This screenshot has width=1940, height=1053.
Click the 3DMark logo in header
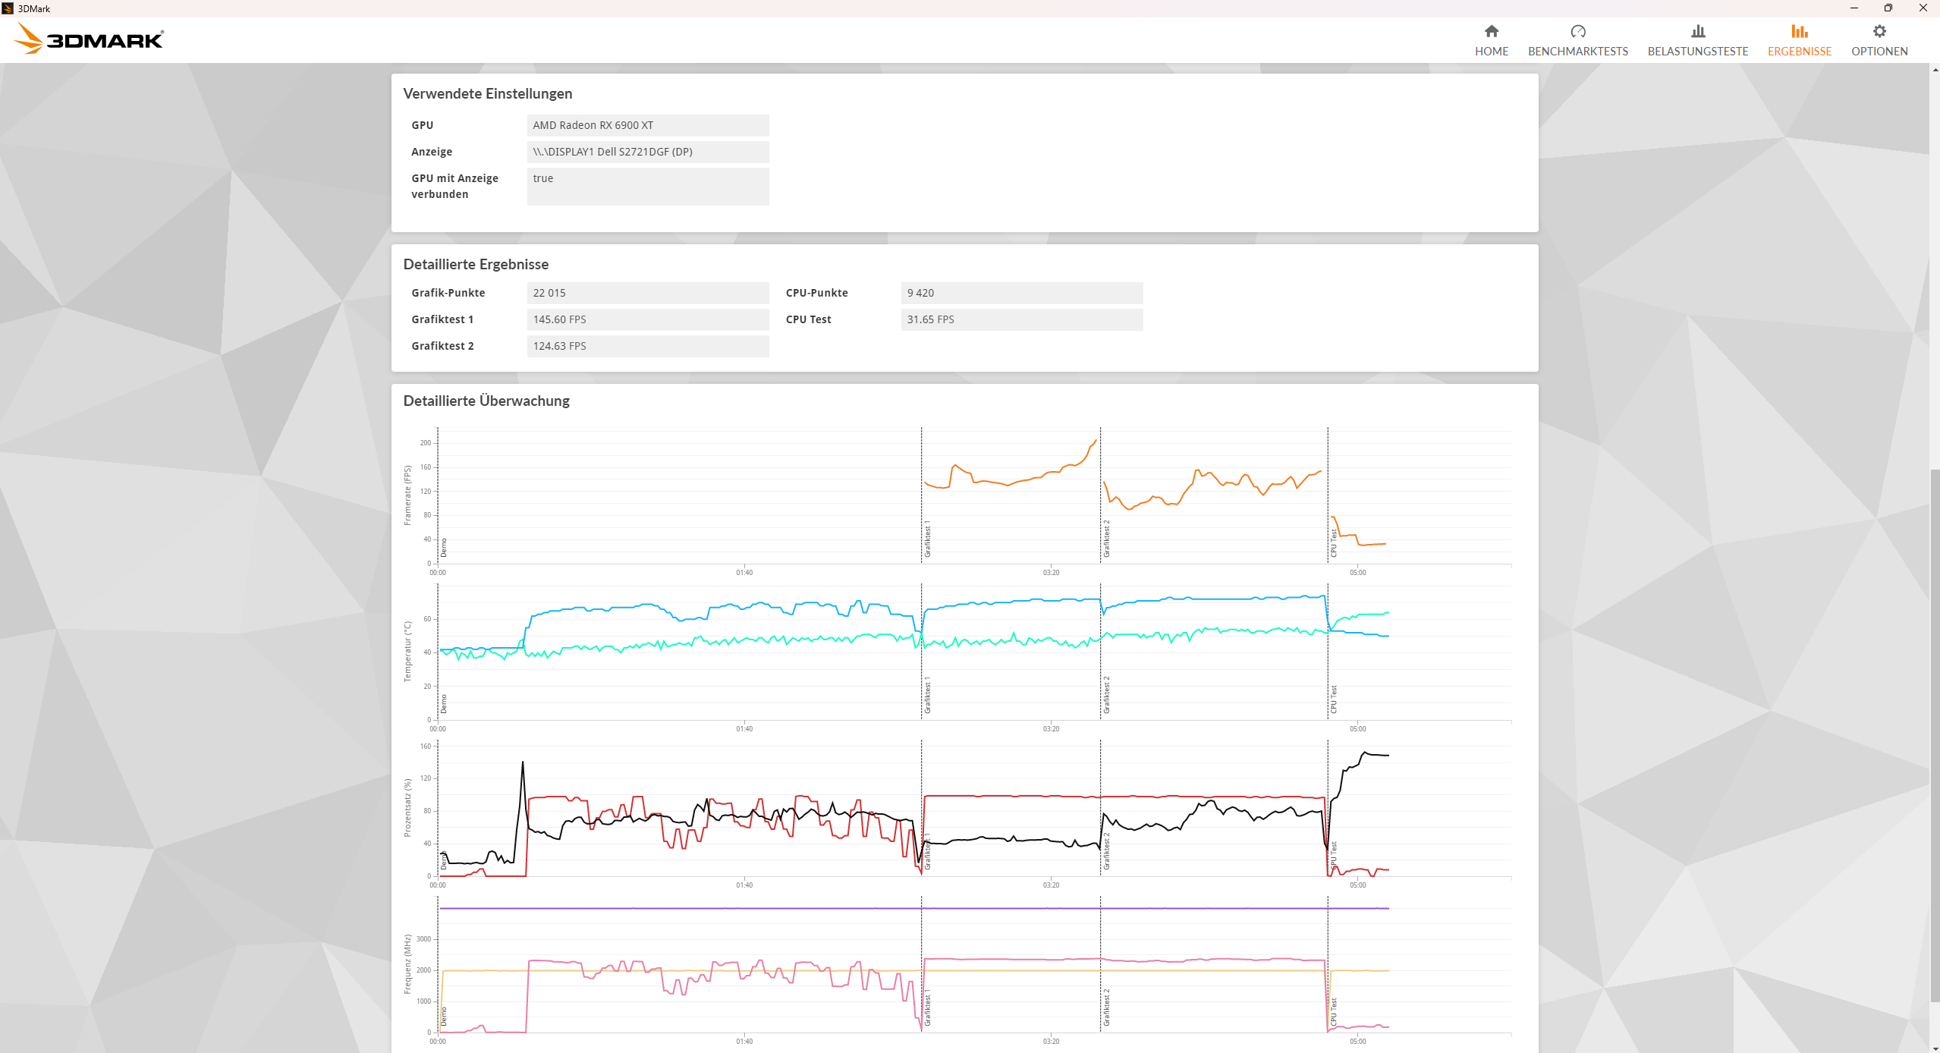[89, 39]
